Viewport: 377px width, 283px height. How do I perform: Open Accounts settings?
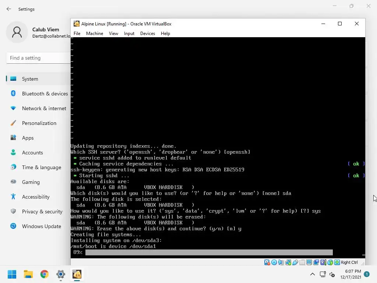pos(38,153)
